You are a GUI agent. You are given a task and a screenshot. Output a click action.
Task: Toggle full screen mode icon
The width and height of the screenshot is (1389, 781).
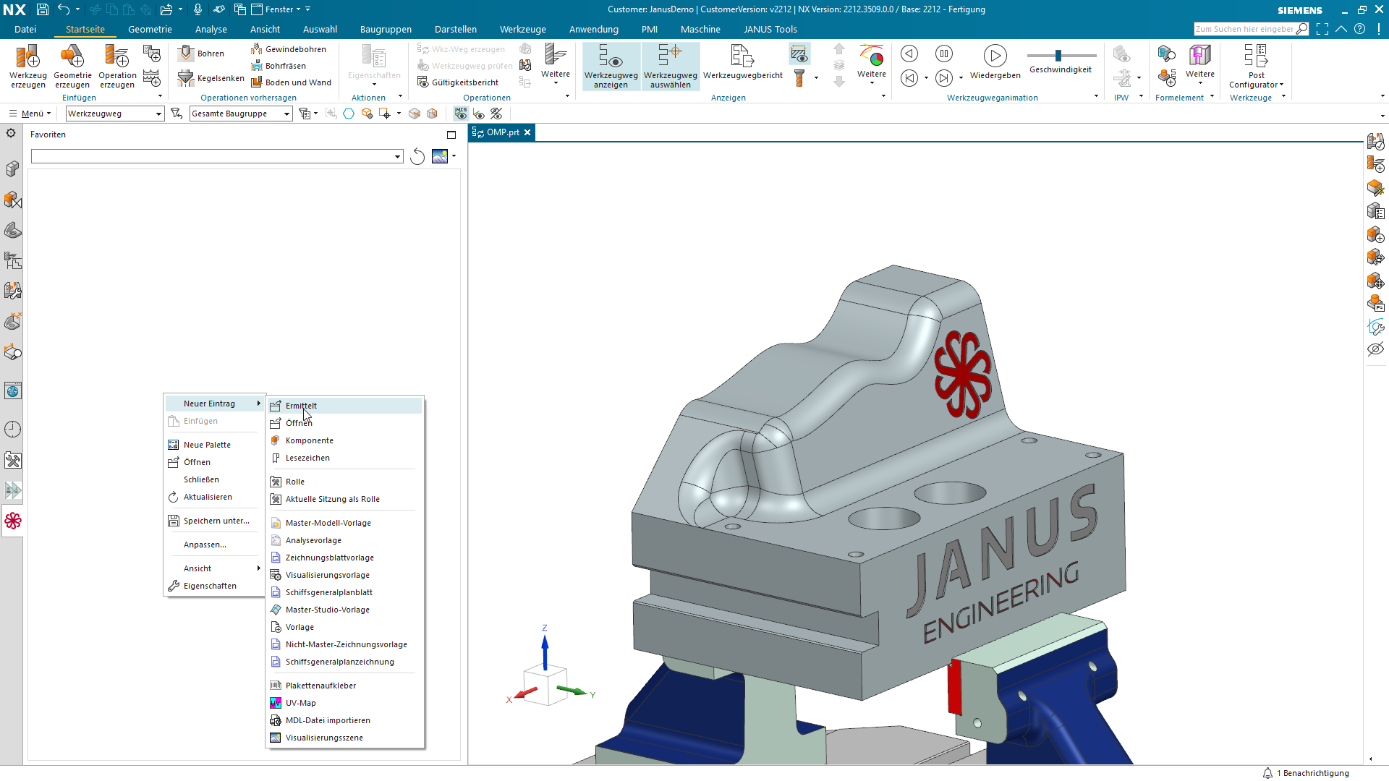1322,29
